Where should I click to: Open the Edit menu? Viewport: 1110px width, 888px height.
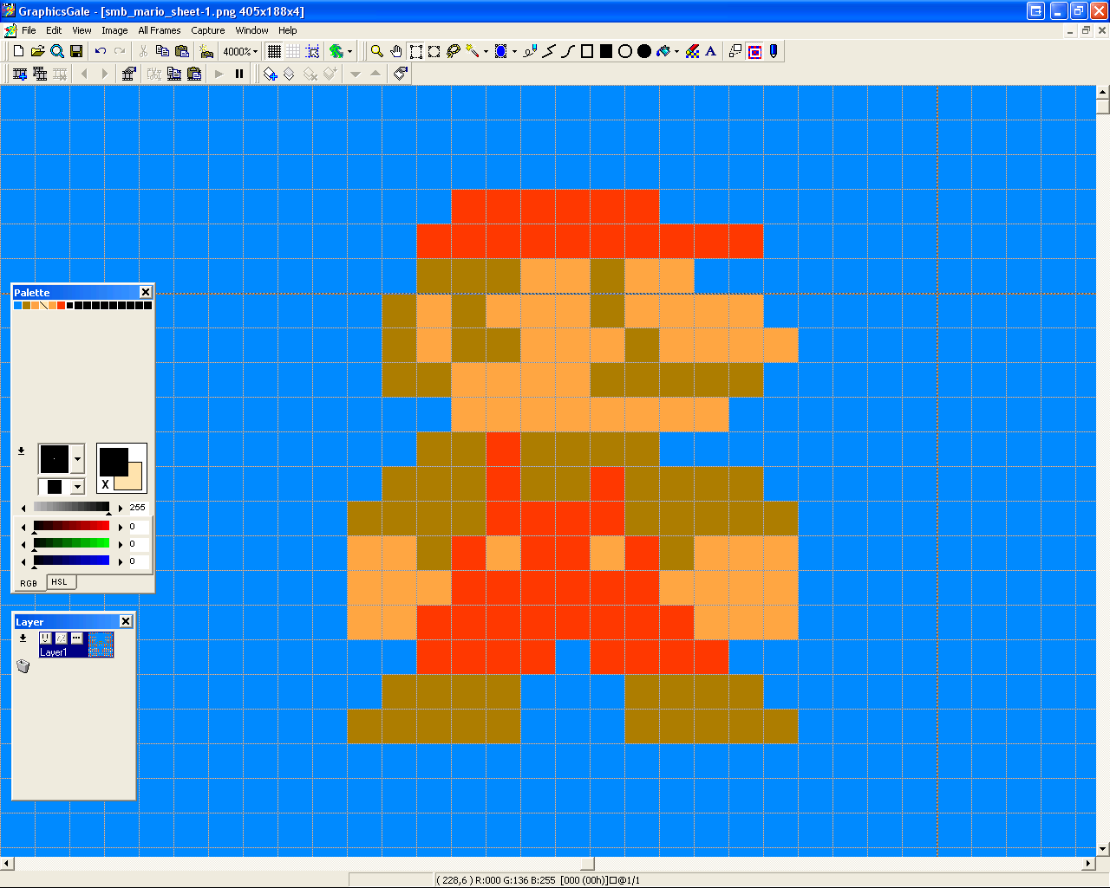[54, 30]
